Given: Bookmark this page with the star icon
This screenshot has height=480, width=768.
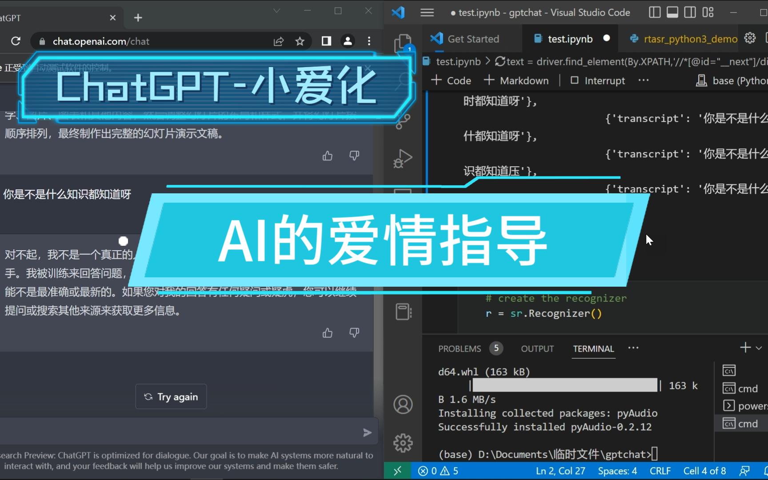Looking at the screenshot, I should click(300, 41).
